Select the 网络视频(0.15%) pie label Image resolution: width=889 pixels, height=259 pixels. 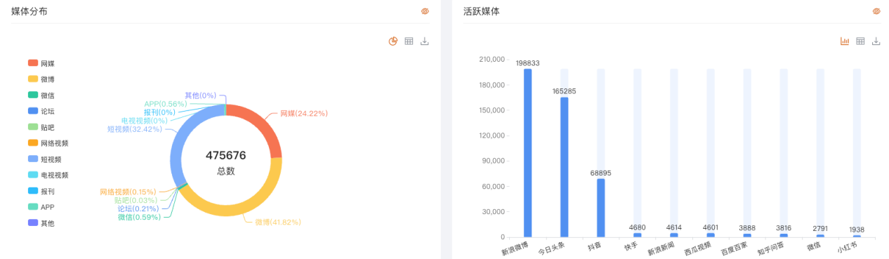[128, 192]
